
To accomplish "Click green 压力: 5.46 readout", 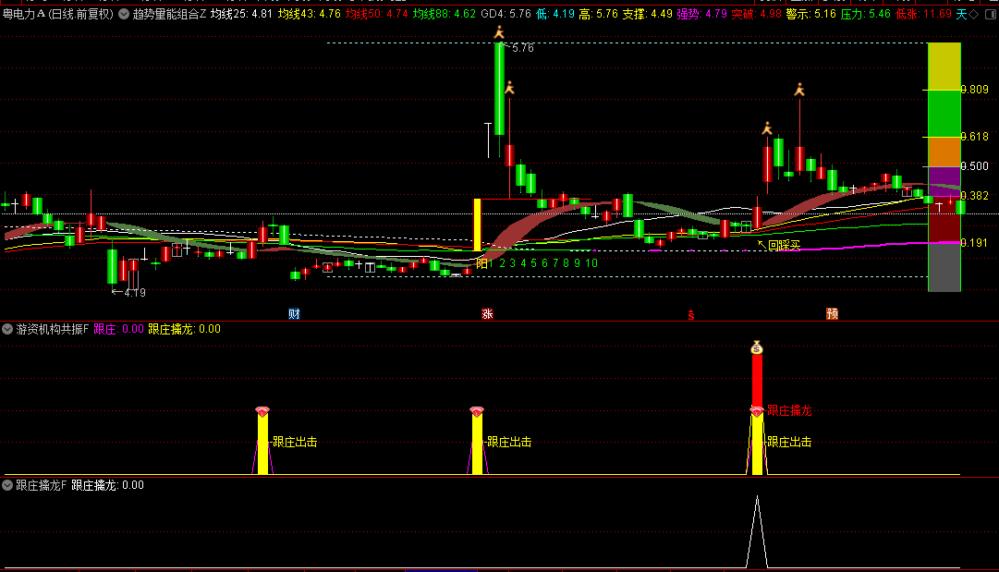I will 866,14.
